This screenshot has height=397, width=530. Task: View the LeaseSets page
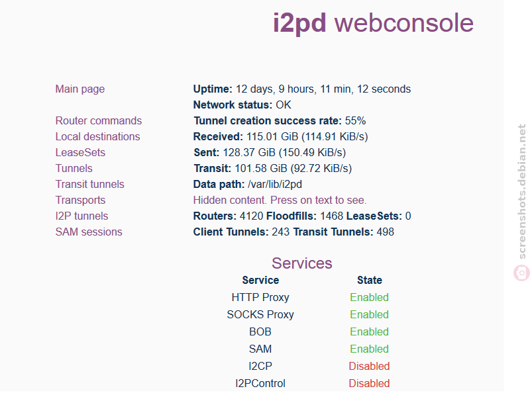[80, 153]
